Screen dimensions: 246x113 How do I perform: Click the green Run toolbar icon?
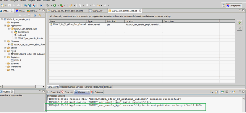click(x=55, y=6)
